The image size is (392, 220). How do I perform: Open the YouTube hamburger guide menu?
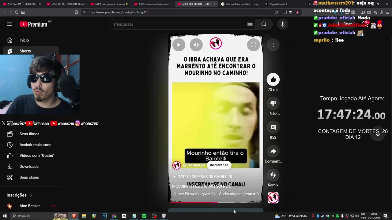pos(10,24)
